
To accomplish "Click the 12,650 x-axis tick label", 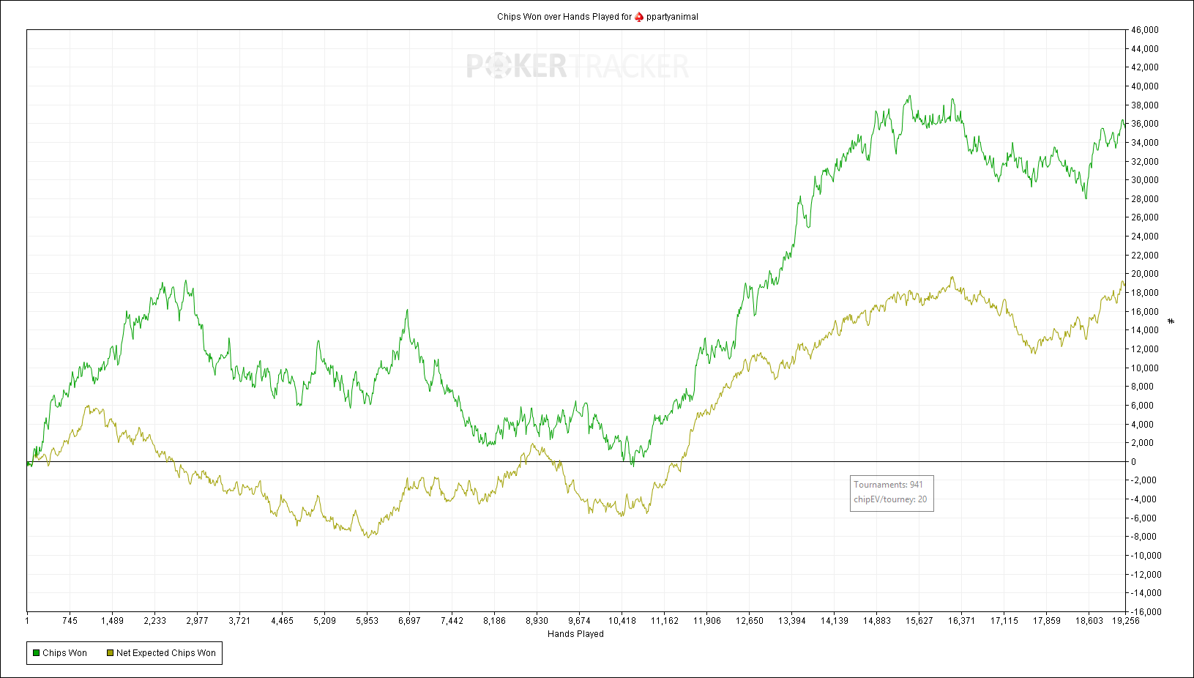I will tap(750, 621).
